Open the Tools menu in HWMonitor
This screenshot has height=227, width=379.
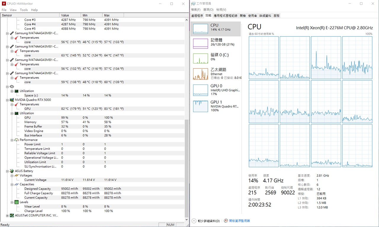tap(24, 10)
